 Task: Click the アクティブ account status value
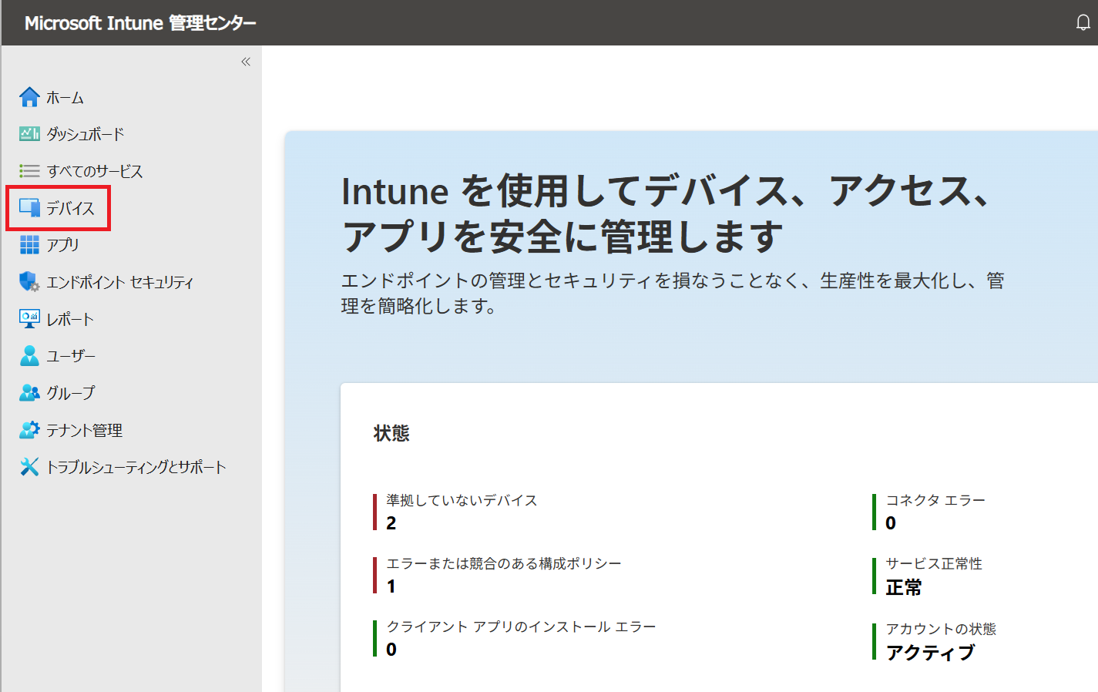(930, 653)
